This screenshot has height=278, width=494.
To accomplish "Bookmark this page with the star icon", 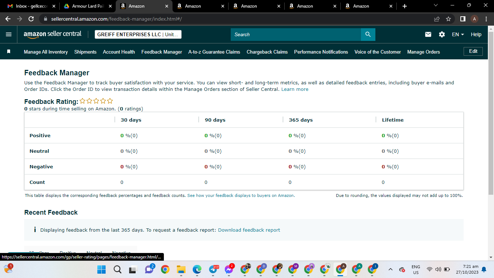I will pyautogui.click(x=448, y=19).
